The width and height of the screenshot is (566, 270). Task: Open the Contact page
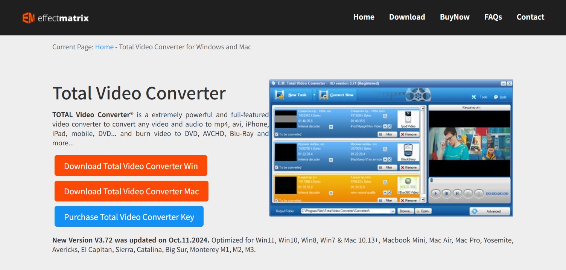[x=530, y=17]
